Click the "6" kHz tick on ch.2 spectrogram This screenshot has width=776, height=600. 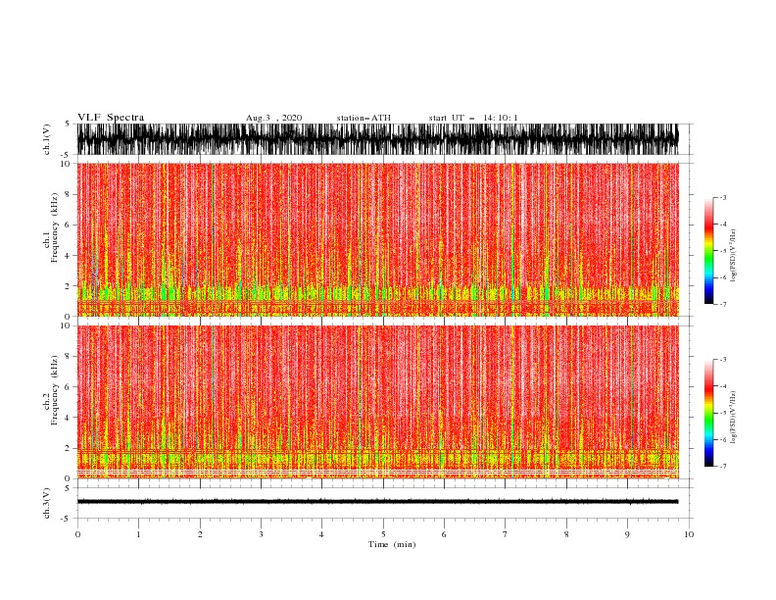pyautogui.click(x=69, y=387)
